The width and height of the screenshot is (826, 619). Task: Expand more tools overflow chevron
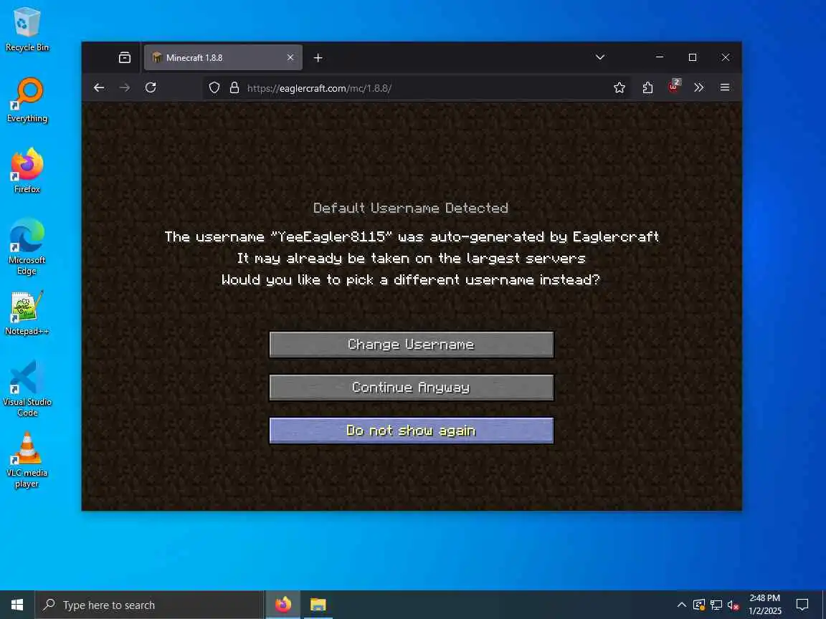pyautogui.click(x=699, y=88)
